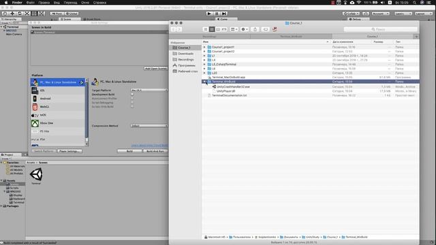The width and height of the screenshot is (436, 245).
Task: Open the Вид menu
Action: pos(57,3)
